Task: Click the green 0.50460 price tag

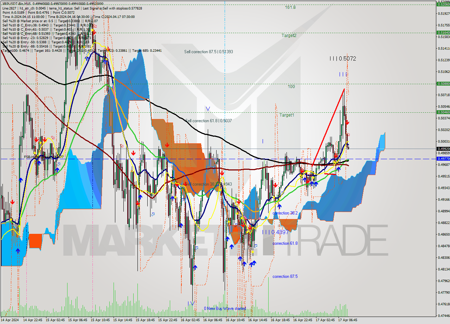Action: pyautogui.click(x=443, y=112)
